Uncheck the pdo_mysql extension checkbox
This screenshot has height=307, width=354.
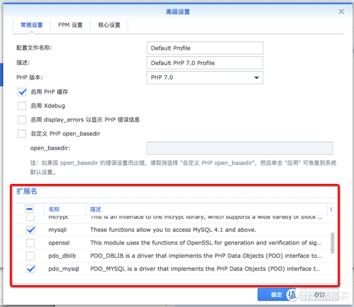click(x=30, y=269)
